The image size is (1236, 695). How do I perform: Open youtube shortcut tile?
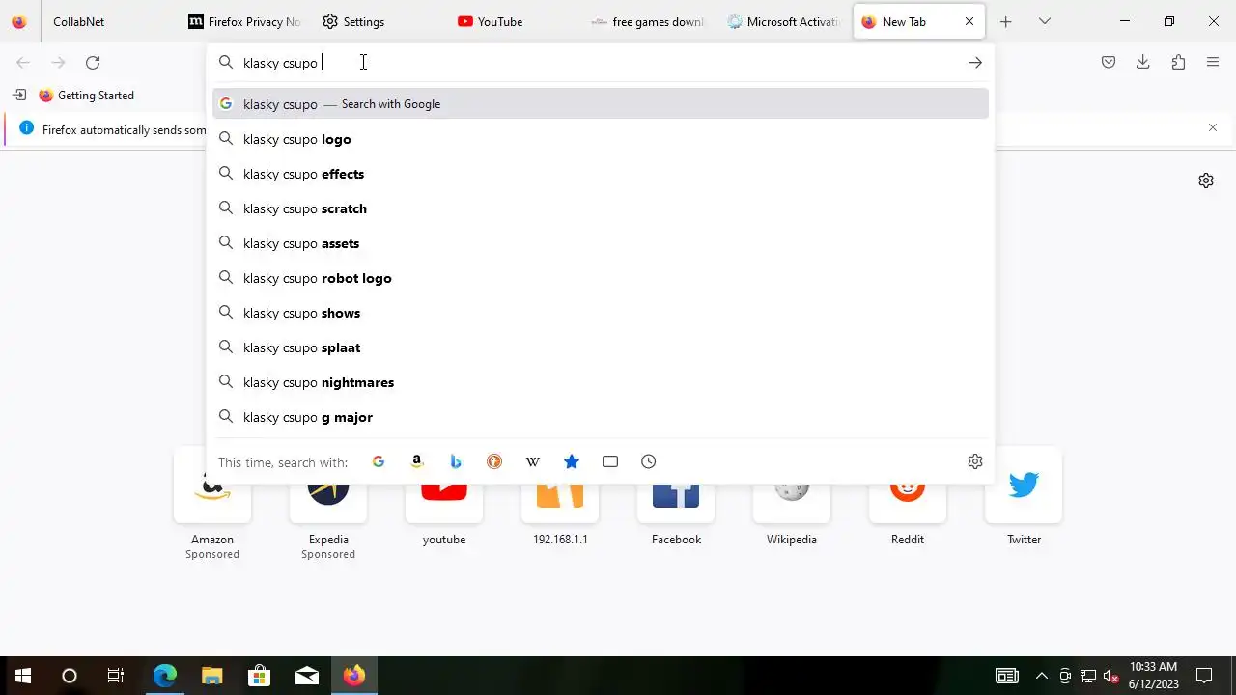click(x=444, y=497)
